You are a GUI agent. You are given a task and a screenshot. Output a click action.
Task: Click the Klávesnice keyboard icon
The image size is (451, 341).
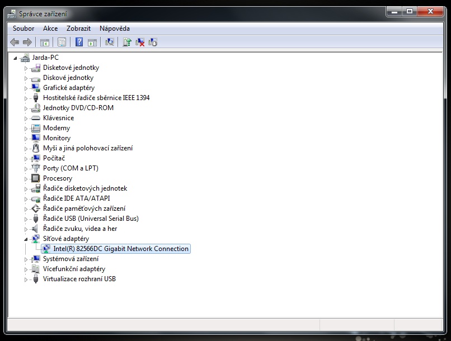pyautogui.click(x=36, y=118)
